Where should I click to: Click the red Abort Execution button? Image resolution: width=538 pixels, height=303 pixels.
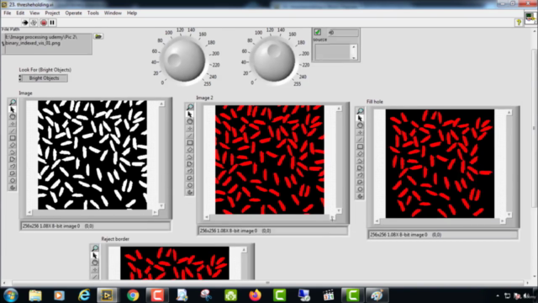pos(44,23)
